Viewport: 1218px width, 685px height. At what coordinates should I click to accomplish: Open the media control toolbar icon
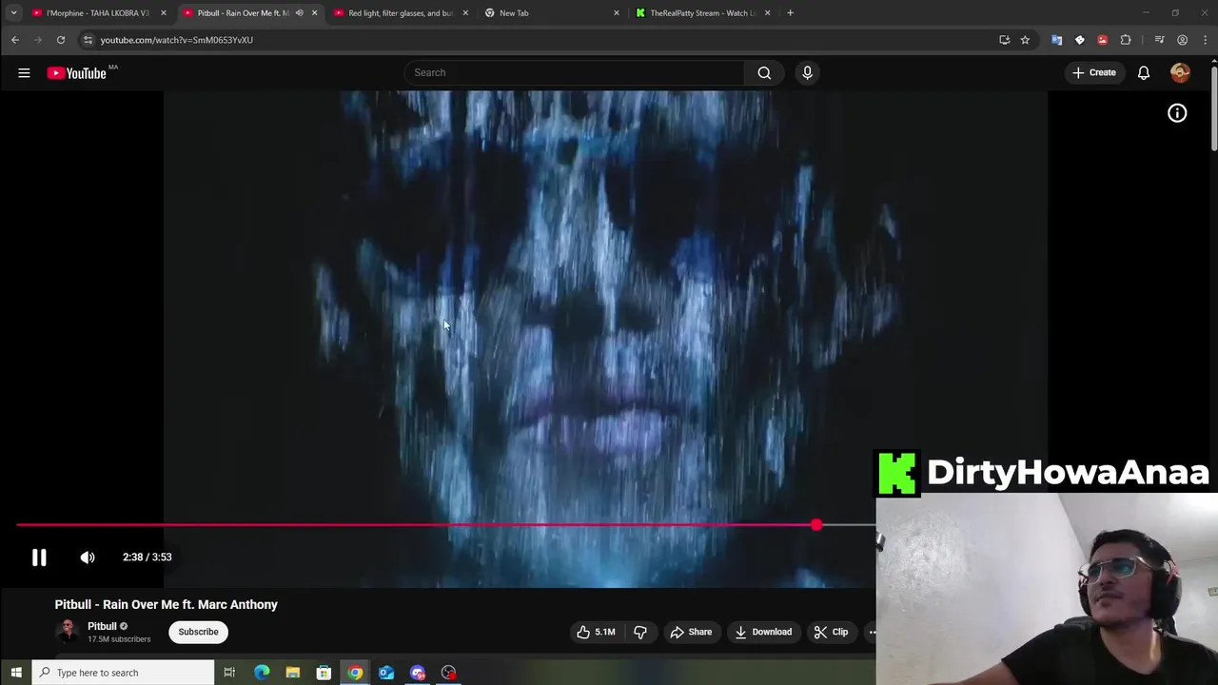[x=1159, y=40]
